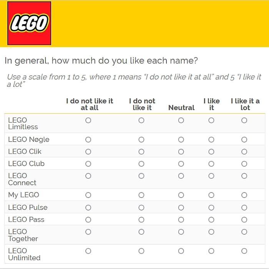Screen dimensions: 269x269
Task: Rate LEGO Pulse "I do not like it at all"
Action: [88, 208]
